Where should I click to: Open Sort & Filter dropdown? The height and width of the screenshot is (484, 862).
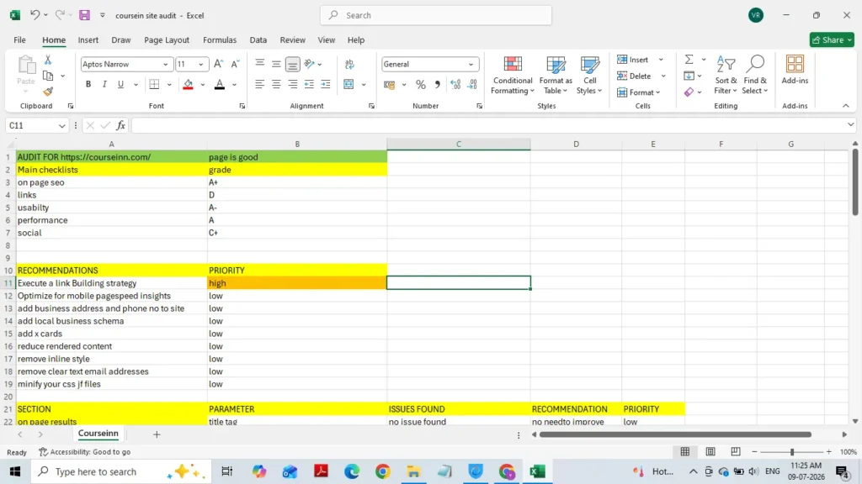(x=726, y=75)
